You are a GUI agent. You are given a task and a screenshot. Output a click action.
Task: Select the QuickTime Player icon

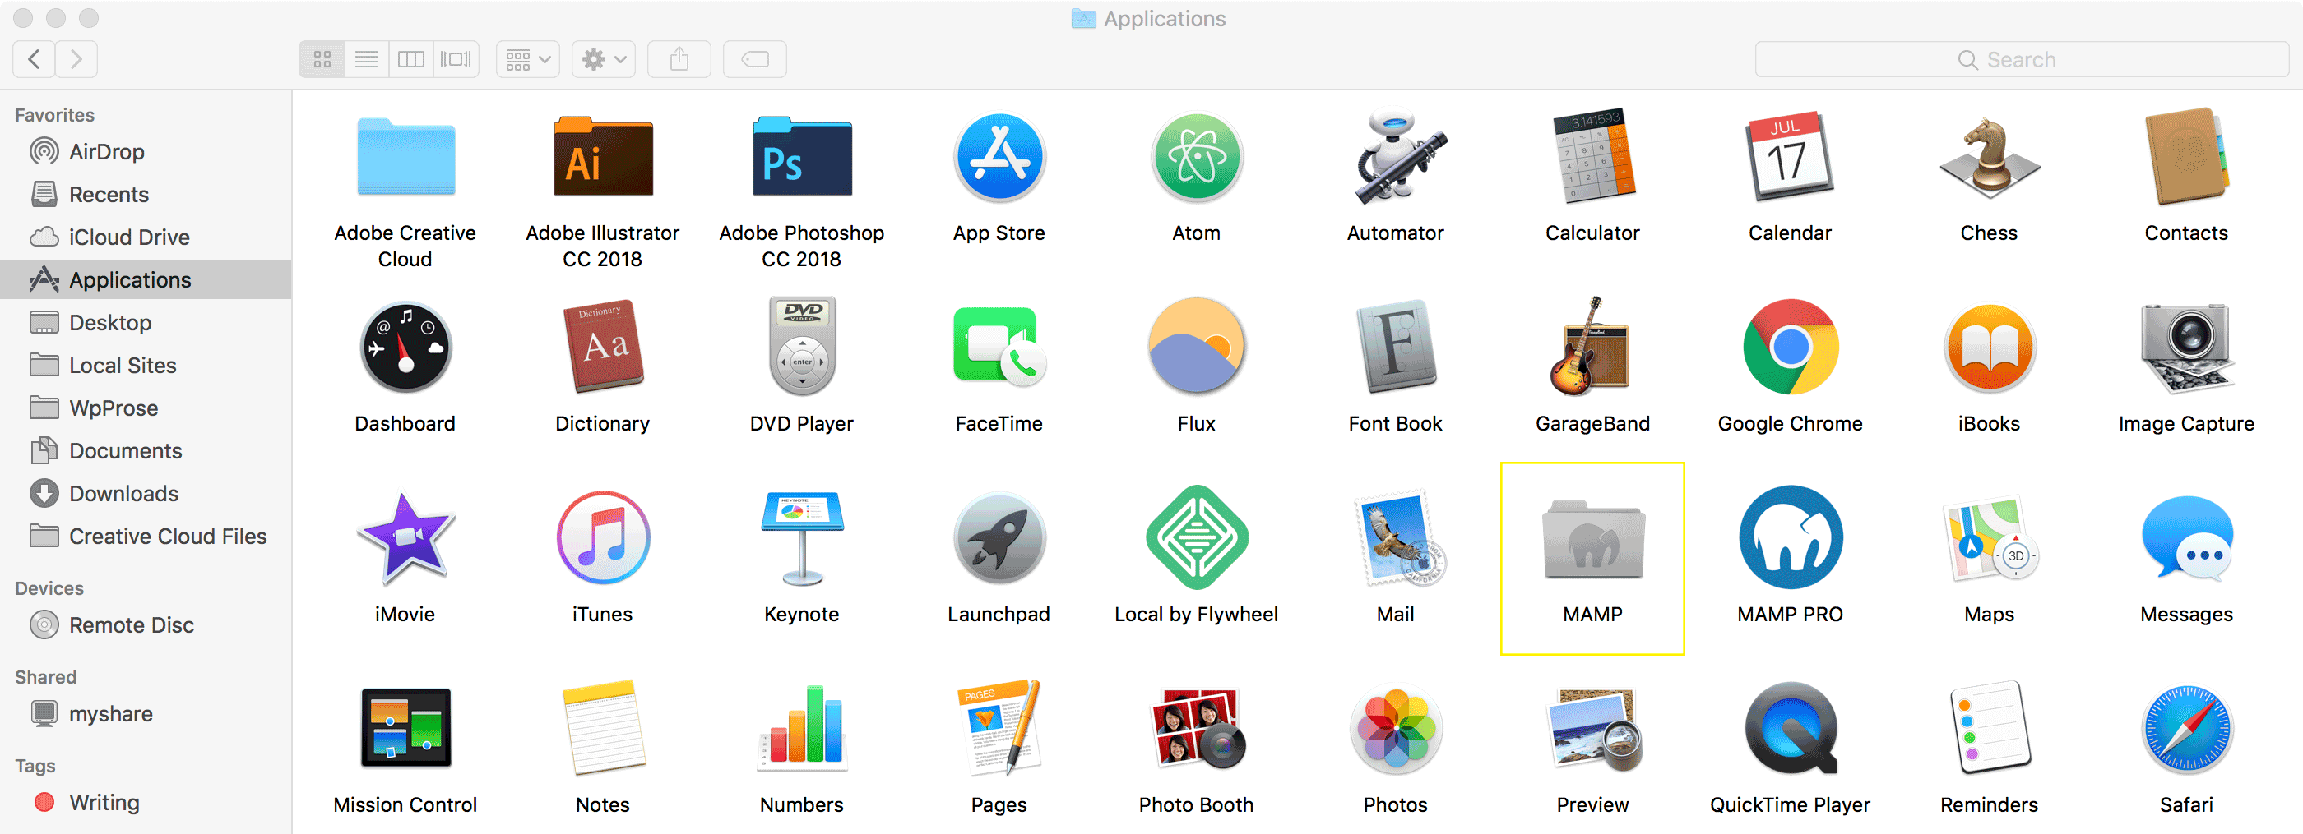click(x=1790, y=728)
